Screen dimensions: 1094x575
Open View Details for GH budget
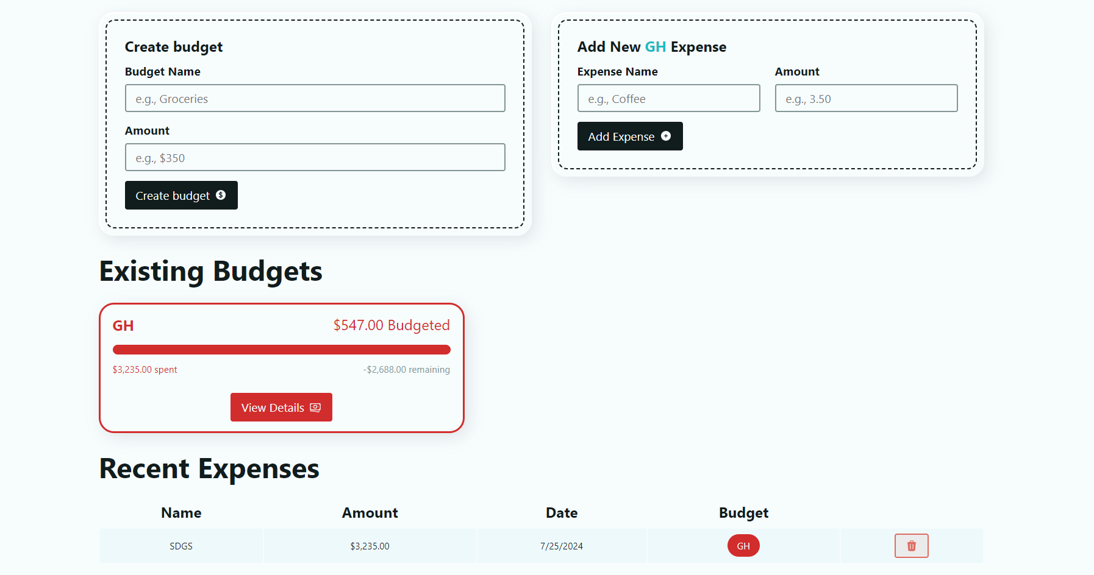(x=281, y=407)
